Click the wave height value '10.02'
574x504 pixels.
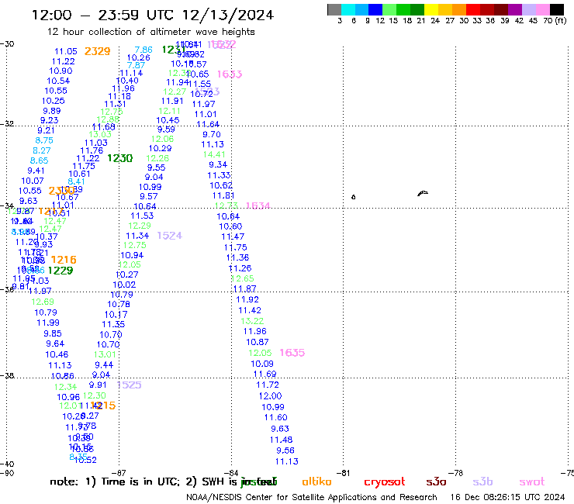[x=124, y=285]
